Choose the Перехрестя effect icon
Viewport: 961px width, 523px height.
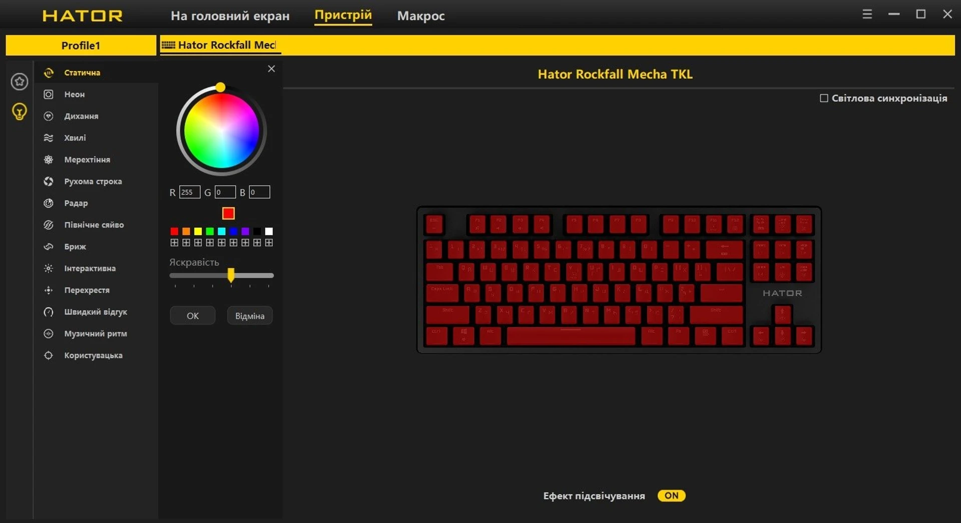point(49,290)
